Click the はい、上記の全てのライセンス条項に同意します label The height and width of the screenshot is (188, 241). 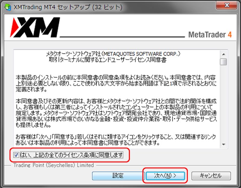(x=71, y=155)
